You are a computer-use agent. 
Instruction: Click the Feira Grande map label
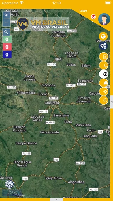pyautogui.click(x=50, y=132)
